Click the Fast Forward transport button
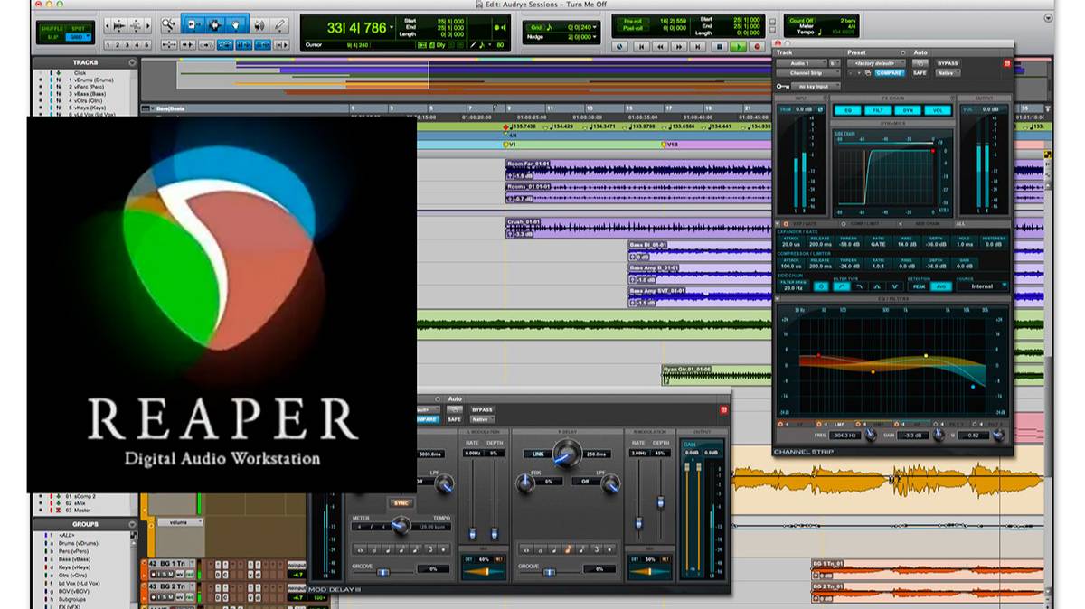The width and height of the screenshot is (1085, 609). click(678, 46)
